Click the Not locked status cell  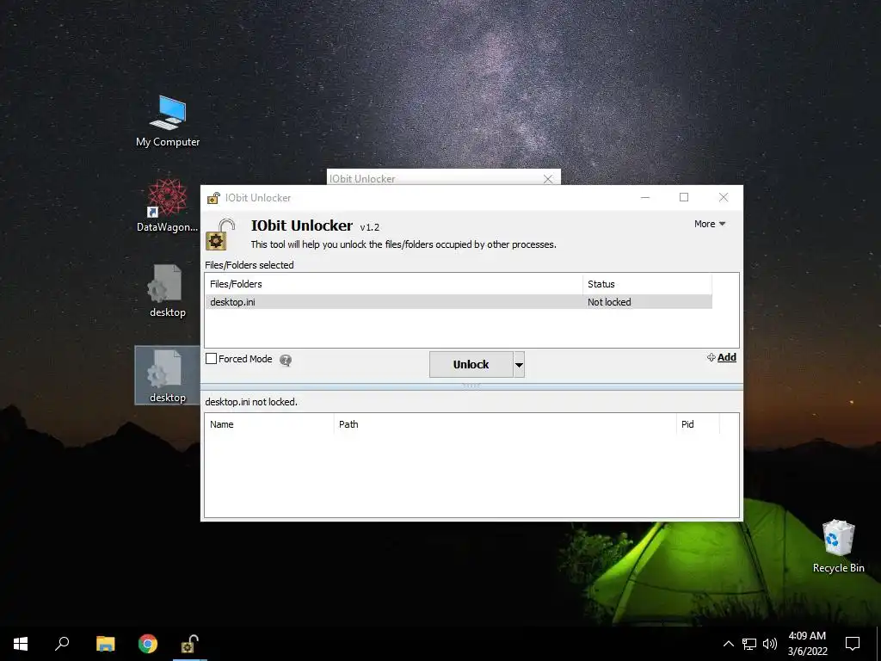[x=609, y=302]
